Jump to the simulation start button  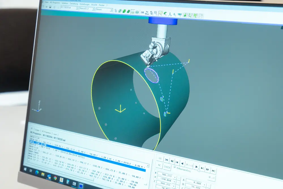click(x=166, y=160)
